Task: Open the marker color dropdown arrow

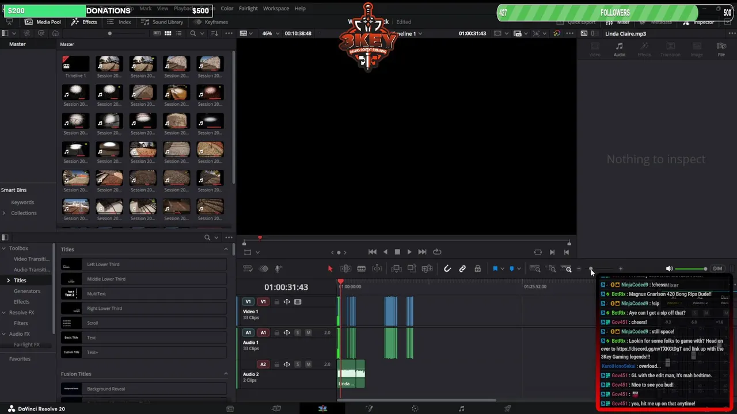Action: (x=519, y=269)
